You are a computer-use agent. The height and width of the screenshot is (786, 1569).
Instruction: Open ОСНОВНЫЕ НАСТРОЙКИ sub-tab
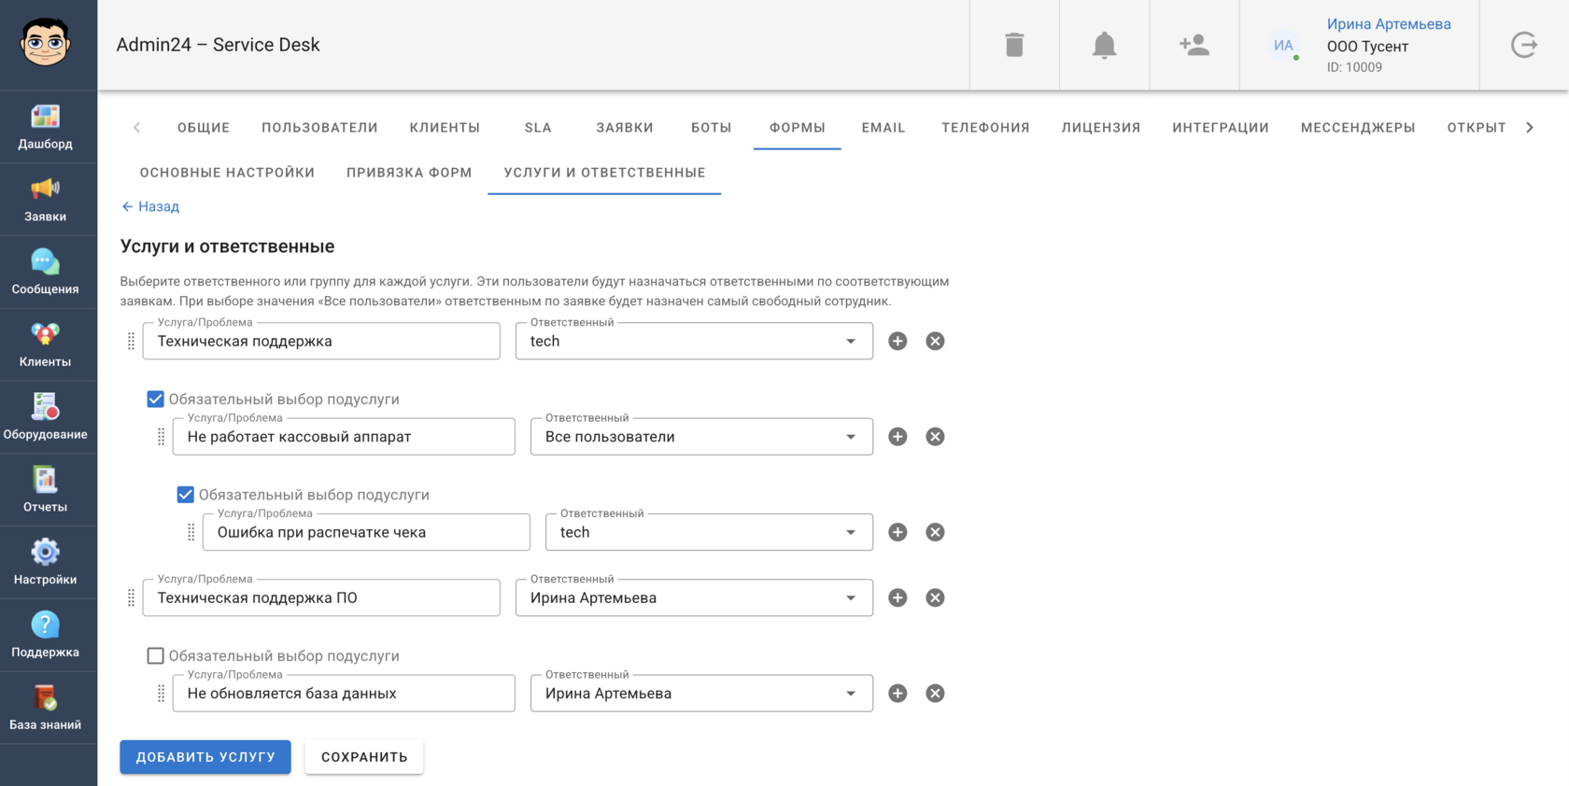click(227, 173)
